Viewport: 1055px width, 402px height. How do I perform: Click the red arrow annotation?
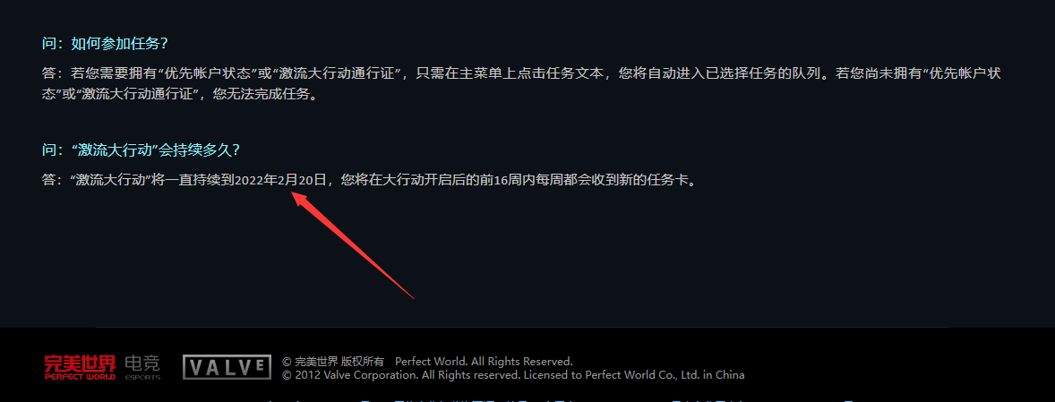coord(351,244)
